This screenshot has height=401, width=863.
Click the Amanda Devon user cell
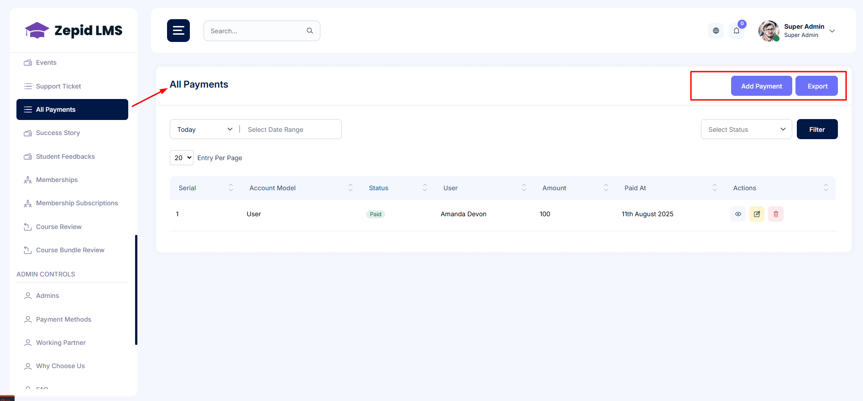point(463,214)
